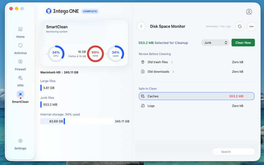The image size is (264, 165).
Task: Open the Junk dropdown selector
Action: [215, 43]
